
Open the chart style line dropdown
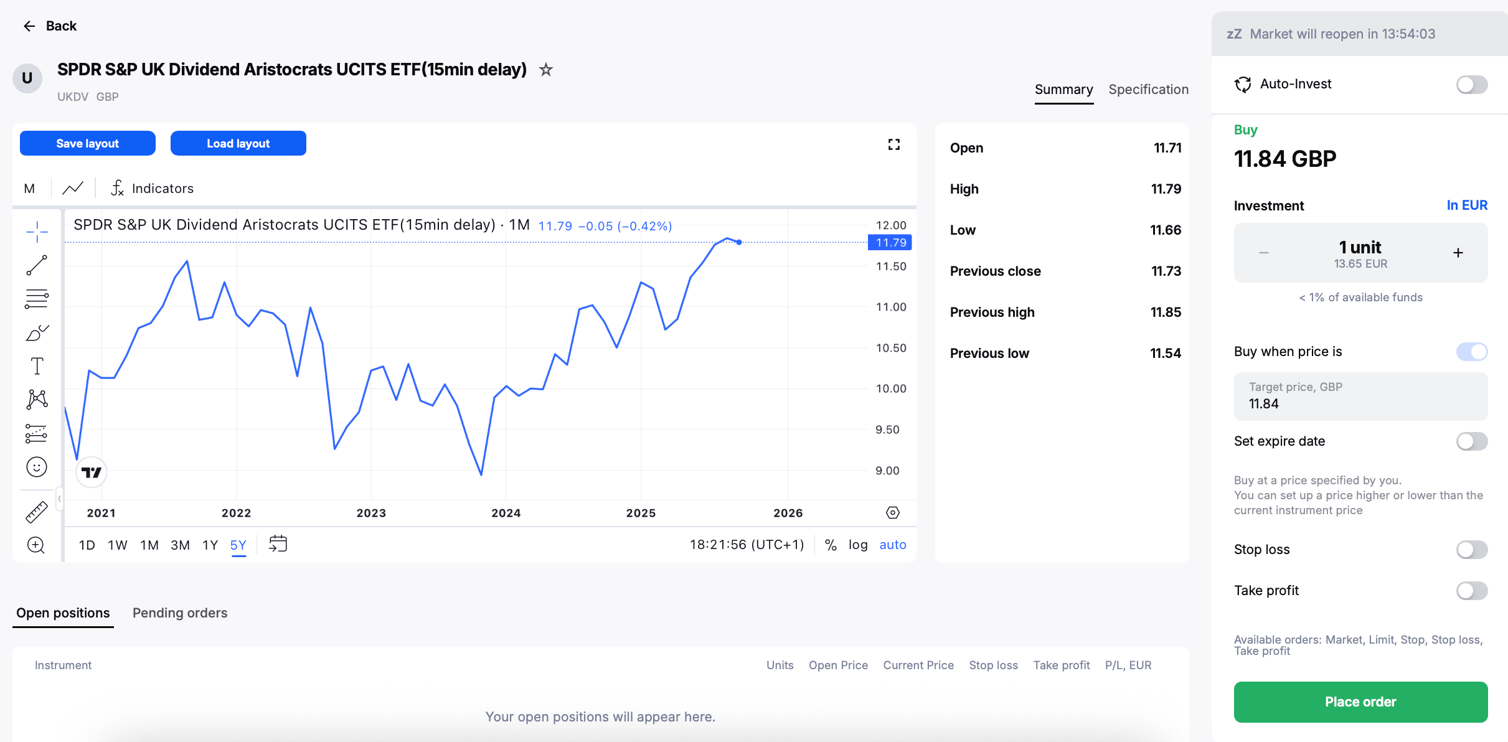click(73, 188)
